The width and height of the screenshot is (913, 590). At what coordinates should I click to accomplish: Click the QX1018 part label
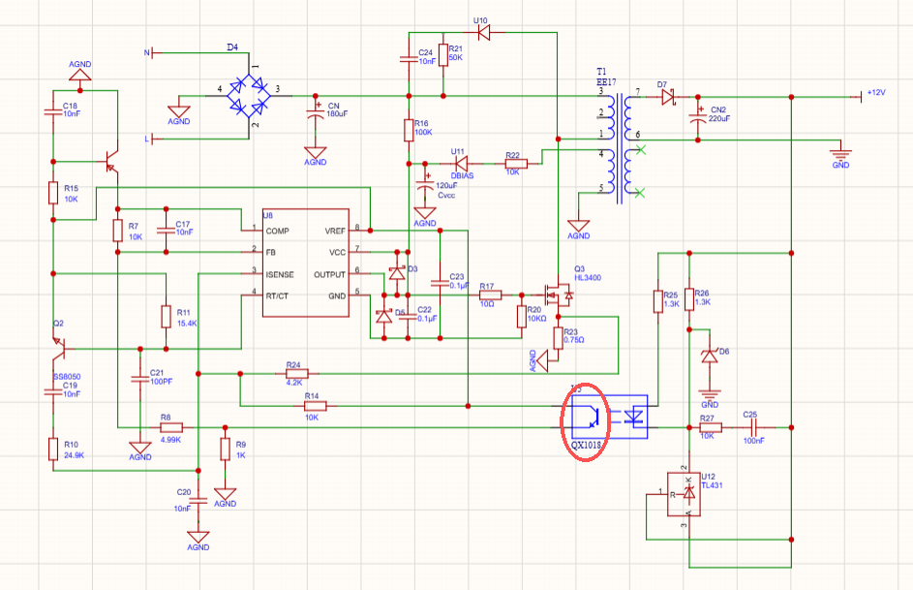586,445
